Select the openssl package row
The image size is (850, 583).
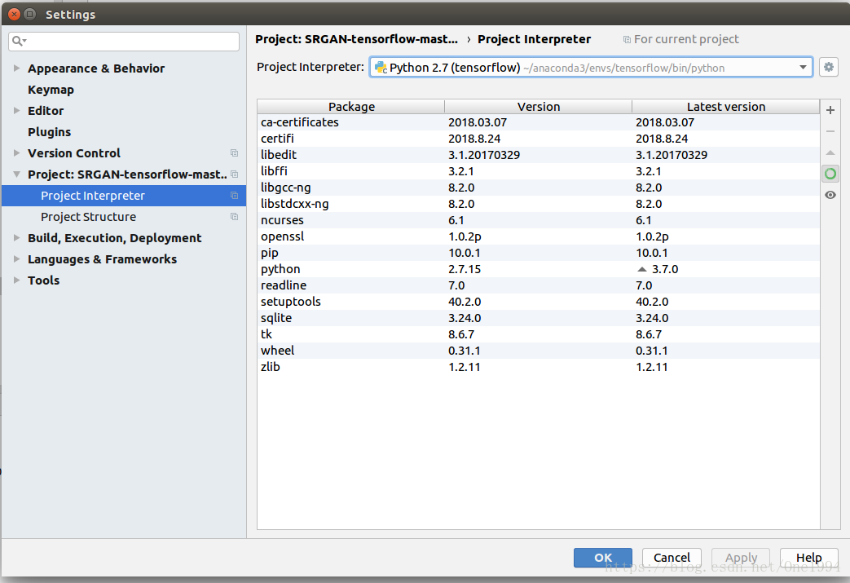(539, 236)
